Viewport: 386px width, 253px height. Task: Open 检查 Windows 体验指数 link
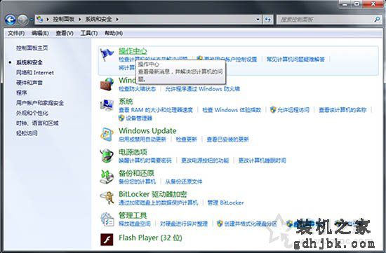click(x=232, y=110)
